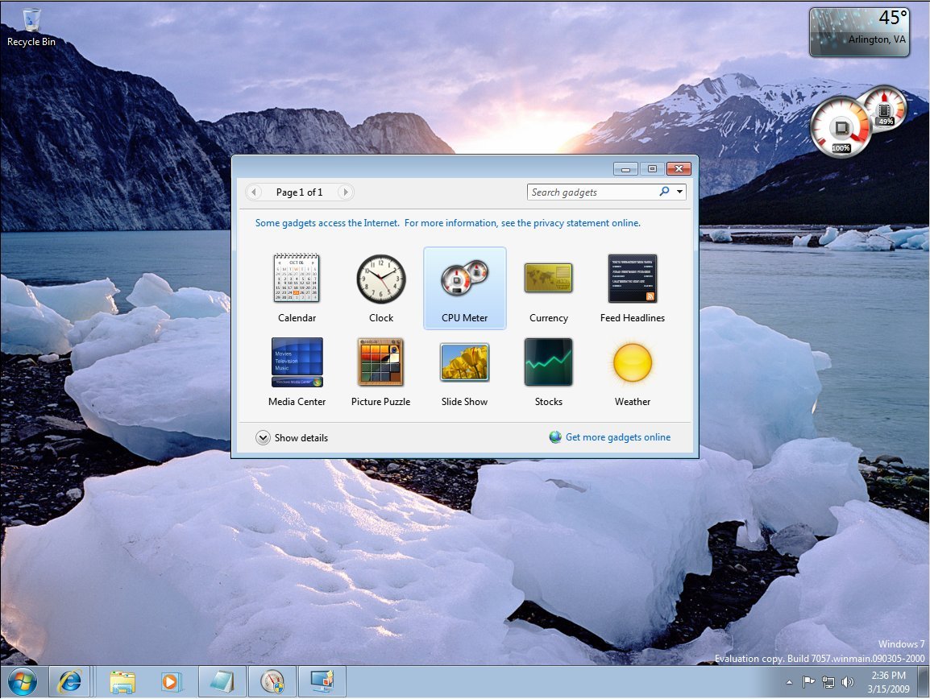Select the Stocks gadget

pos(548,362)
